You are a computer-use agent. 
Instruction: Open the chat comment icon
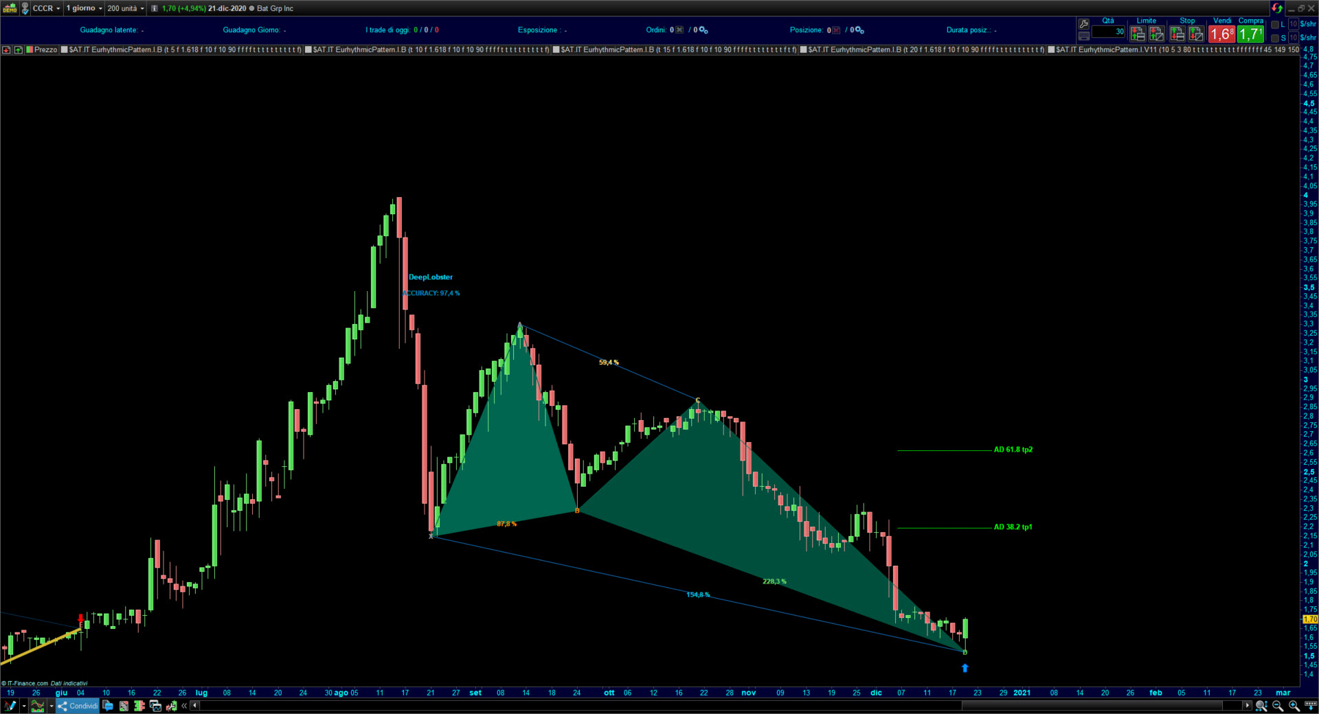109,706
